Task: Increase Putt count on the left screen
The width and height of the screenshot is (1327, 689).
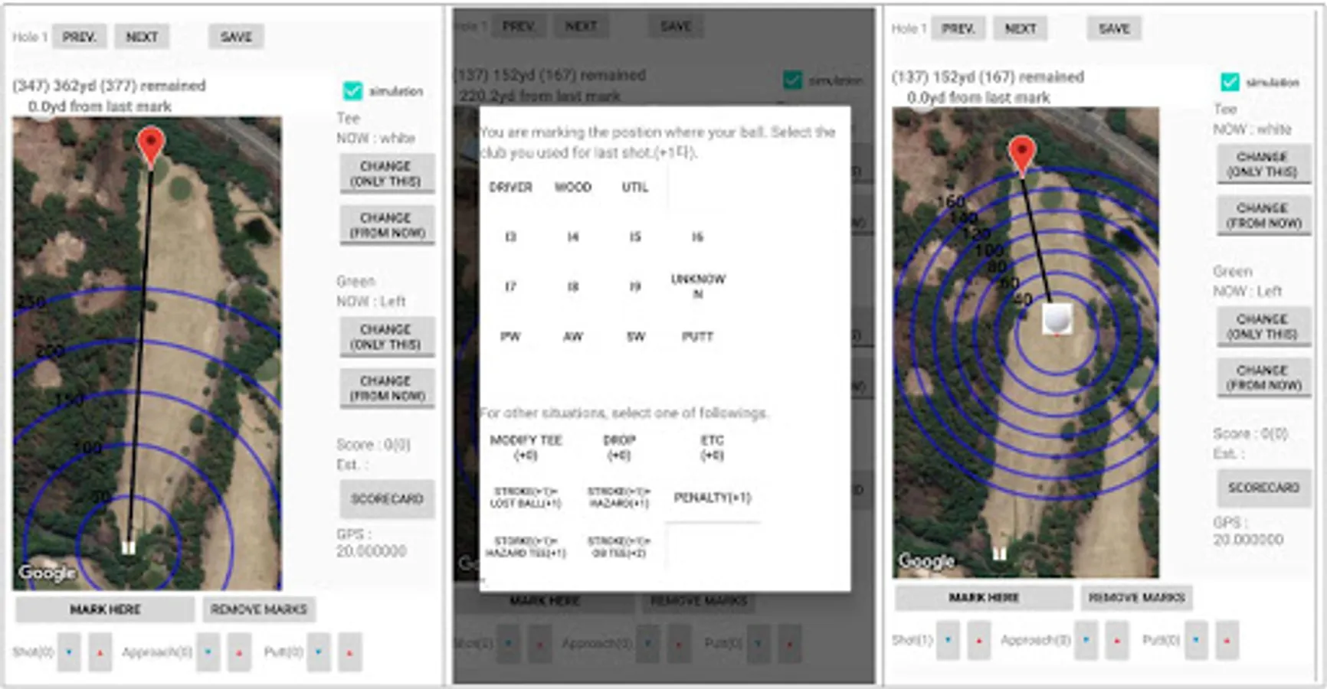Action: pyautogui.click(x=350, y=652)
